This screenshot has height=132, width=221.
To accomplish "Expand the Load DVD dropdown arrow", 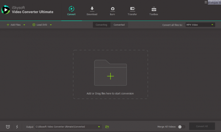I will coord(51,25).
